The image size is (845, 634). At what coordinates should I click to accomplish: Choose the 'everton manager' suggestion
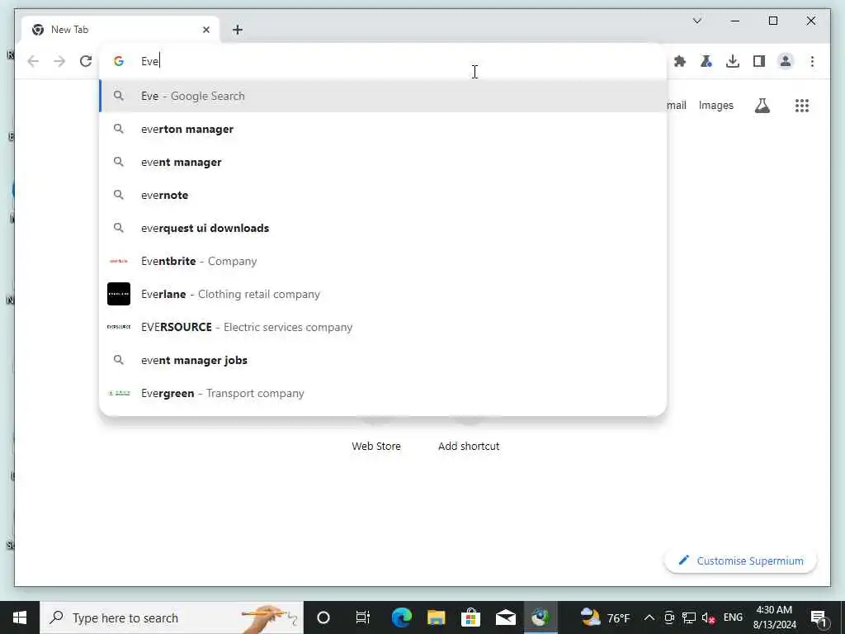pos(383,129)
